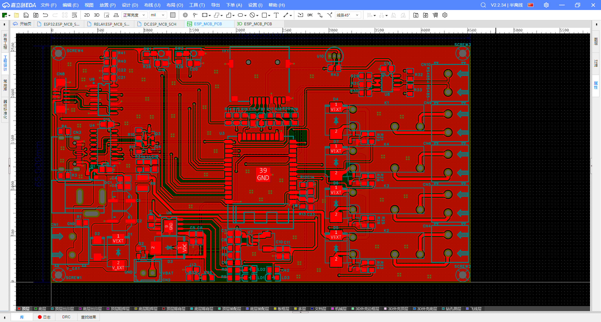Expand the measure dimension tool dropdown arrow
Screen dimensions: 601x322
tap(291, 15)
